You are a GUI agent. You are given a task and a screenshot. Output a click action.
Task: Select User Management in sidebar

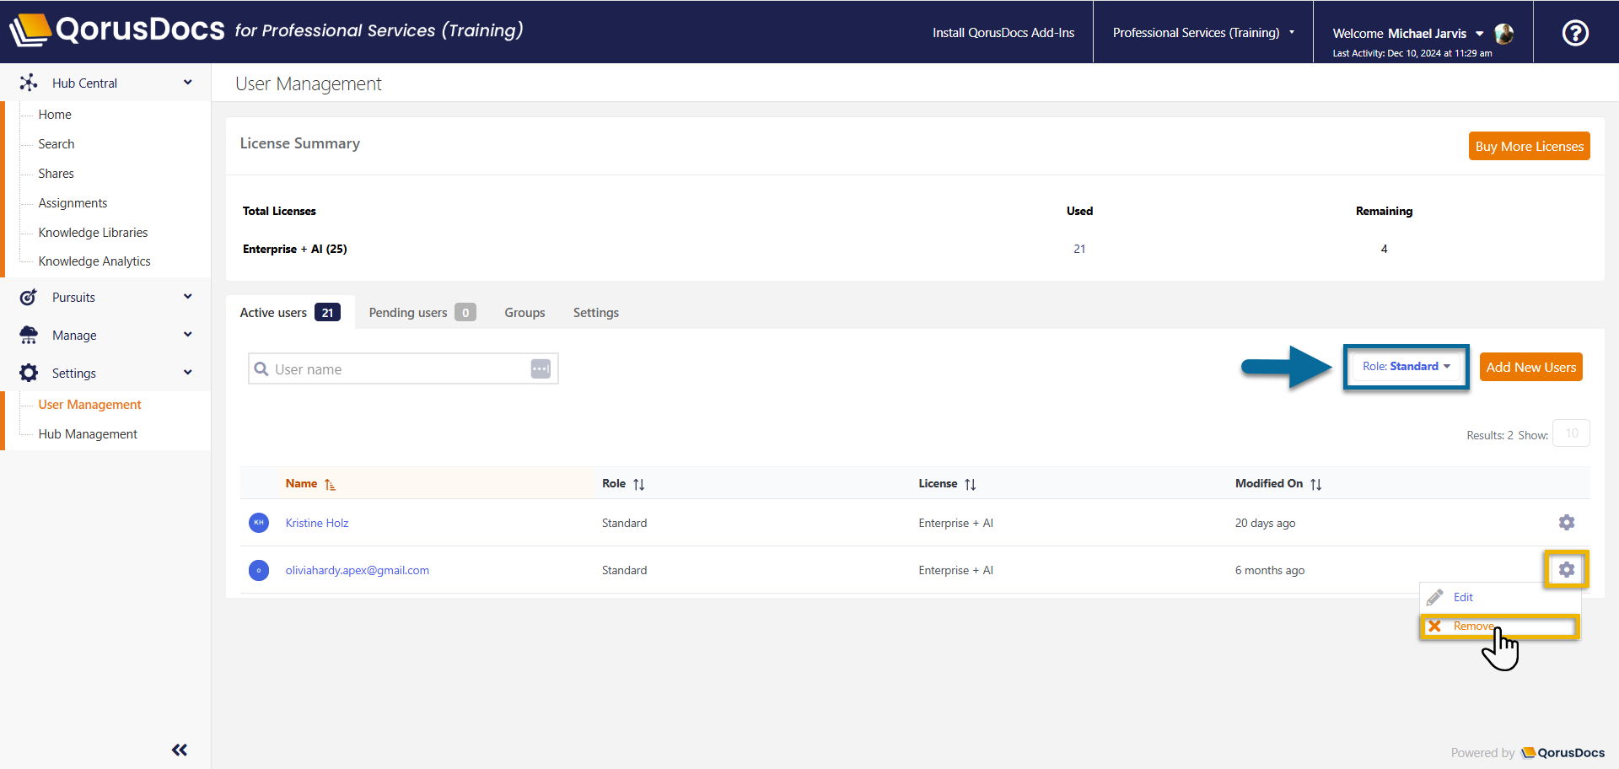tap(89, 405)
